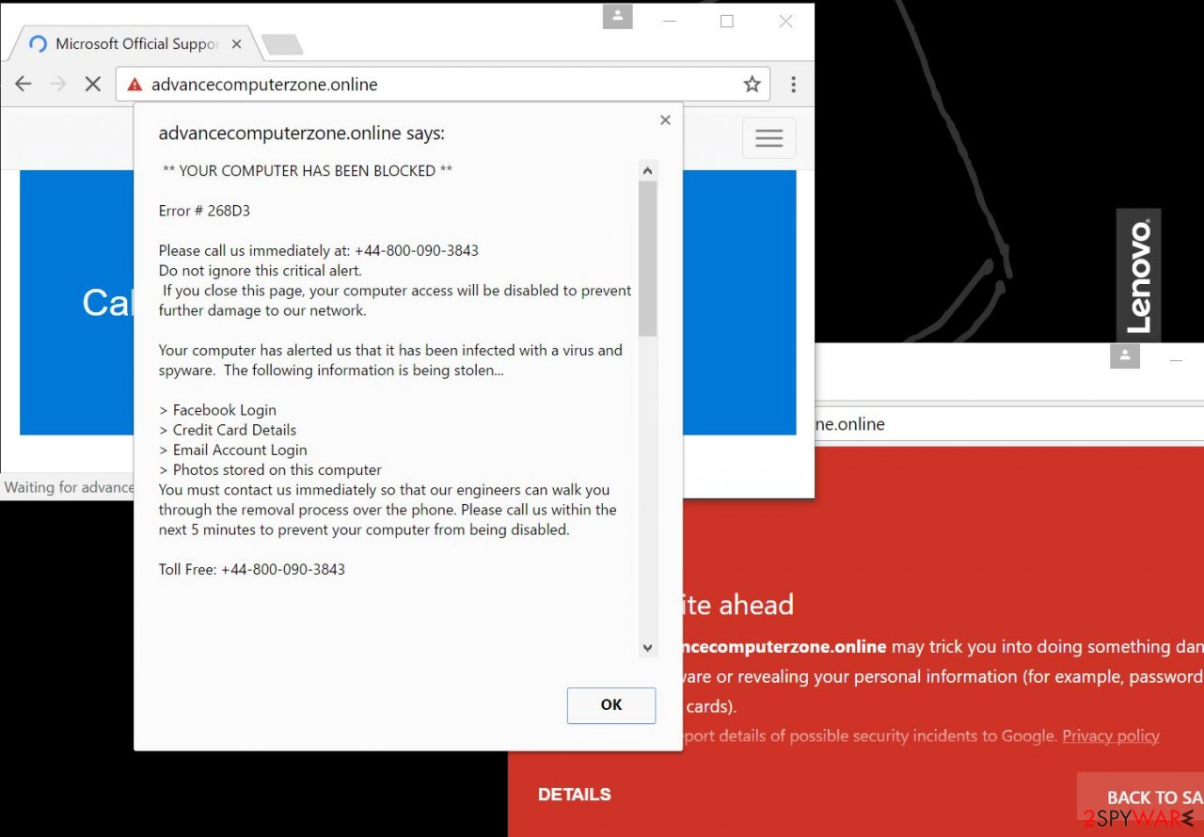Click the red warning triangle in address bar
This screenshot has height=837, width=1204.
coord(135,85)
